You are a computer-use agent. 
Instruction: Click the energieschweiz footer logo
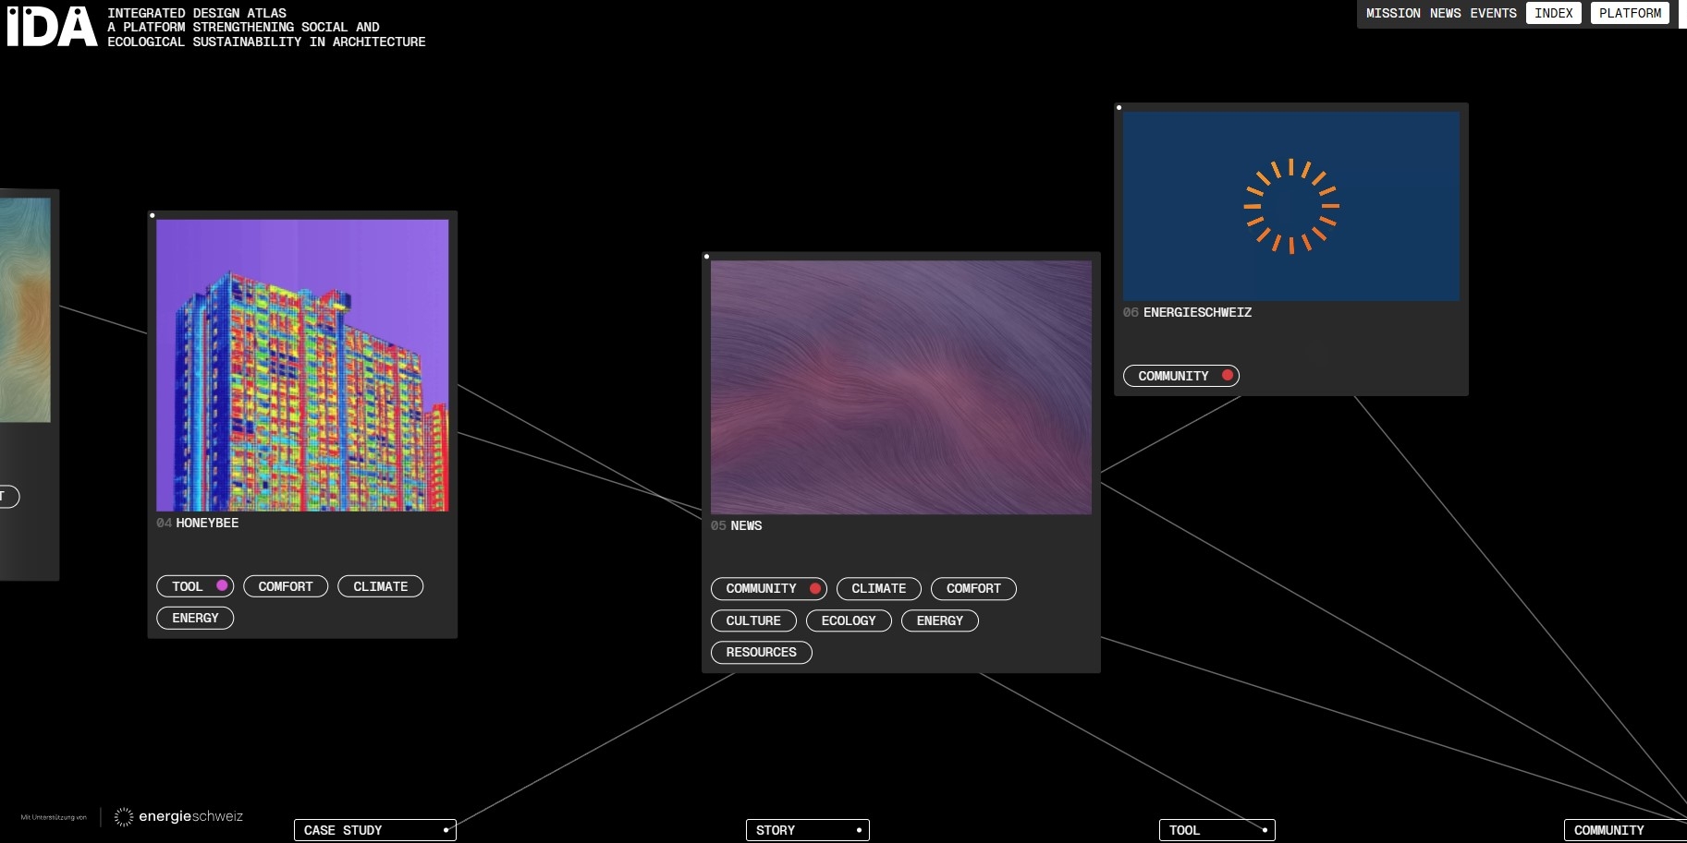178,816
